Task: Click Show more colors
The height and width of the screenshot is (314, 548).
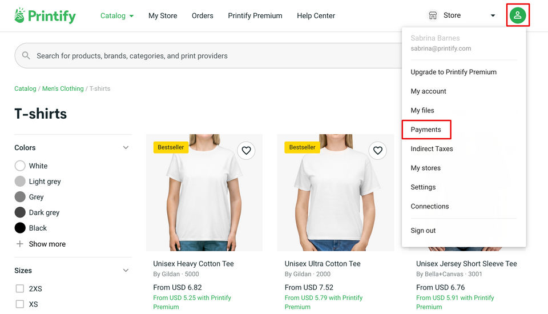Action: 47,244
